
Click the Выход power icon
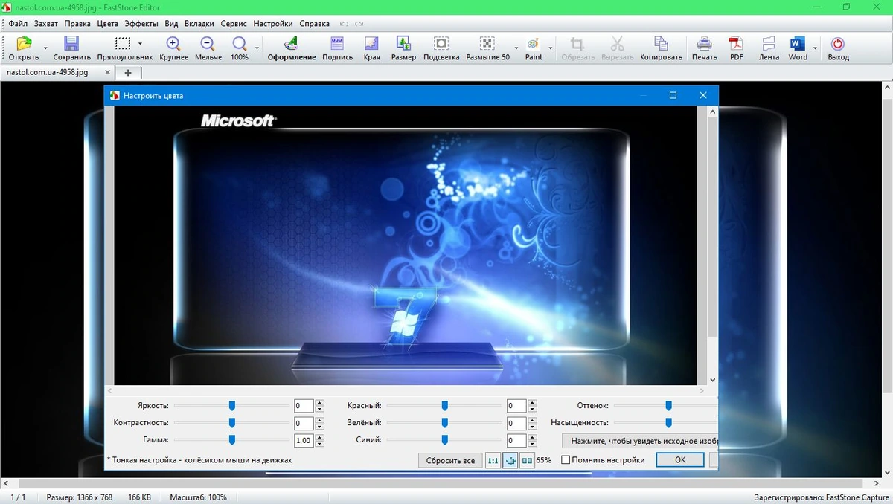(837, 44)
